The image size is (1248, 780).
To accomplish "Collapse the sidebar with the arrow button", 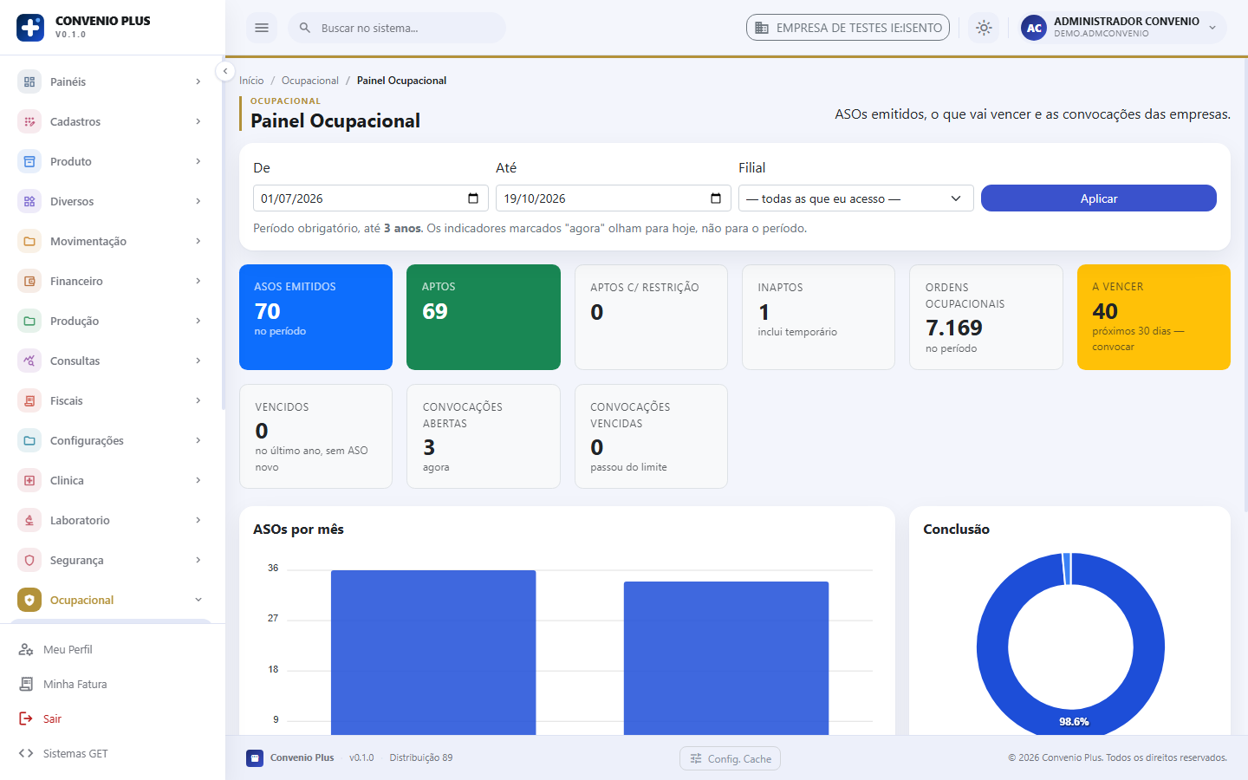I will (225, 71).
